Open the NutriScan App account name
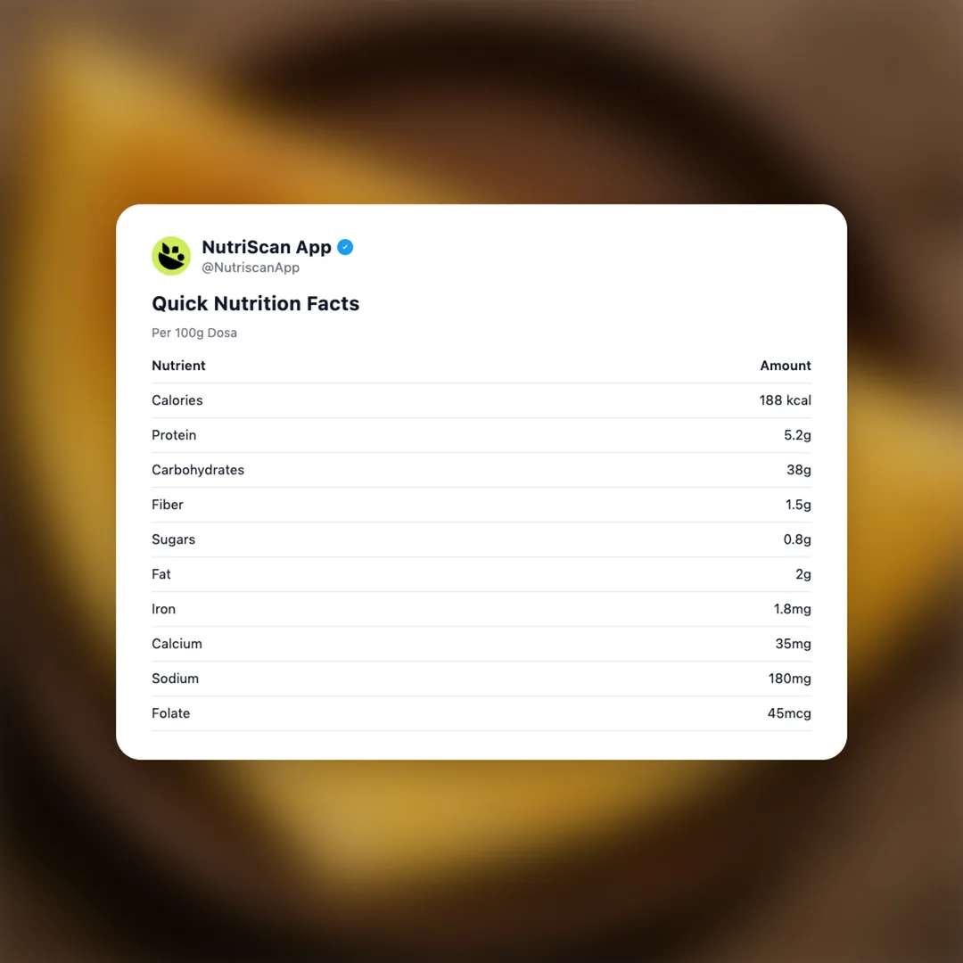This screenshot has width=963, height=963. click(x=266, y=247)
